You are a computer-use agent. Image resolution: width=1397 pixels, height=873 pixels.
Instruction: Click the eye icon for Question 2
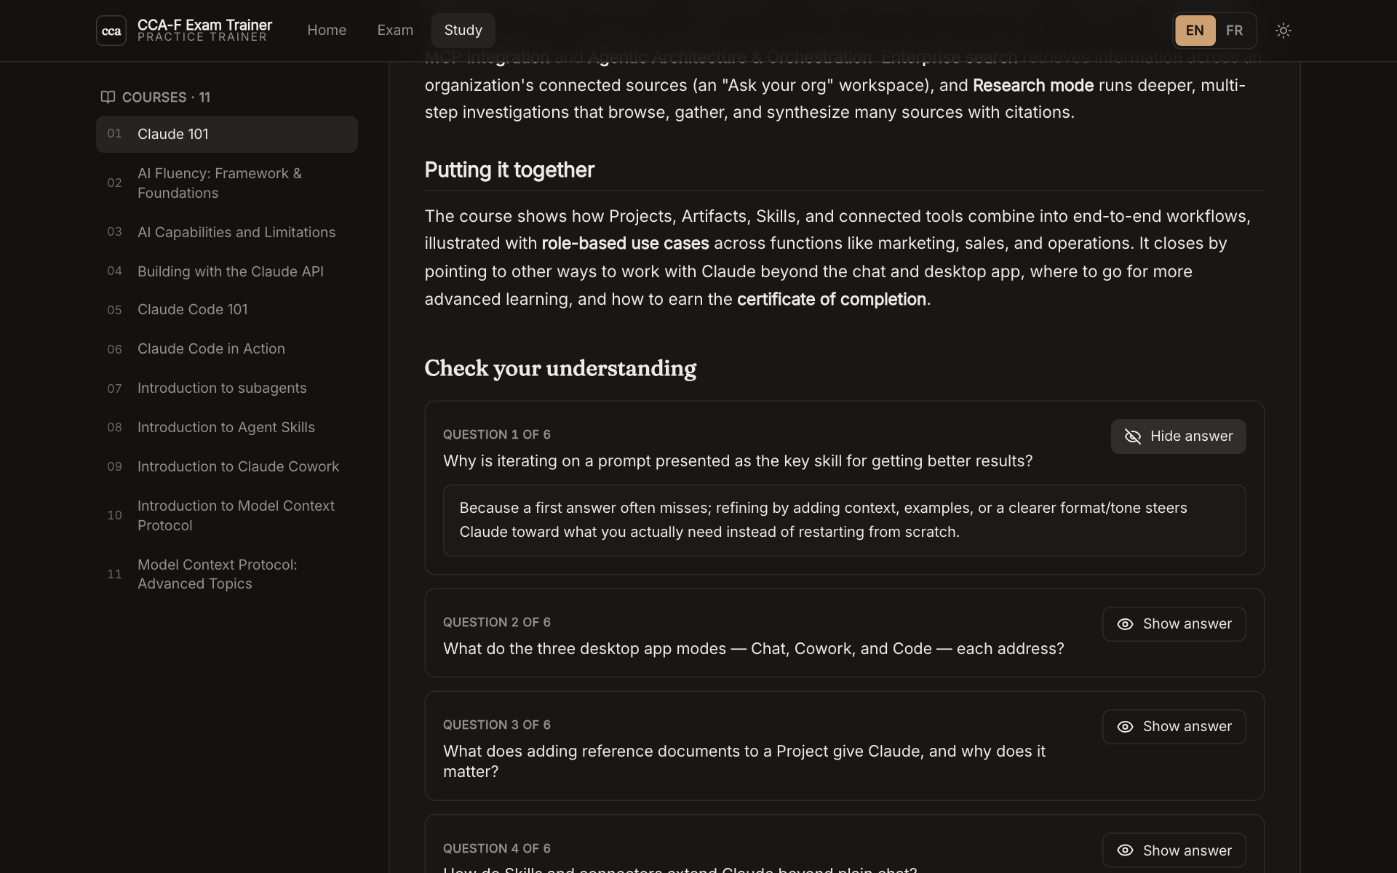click(x=1125, y=624)
